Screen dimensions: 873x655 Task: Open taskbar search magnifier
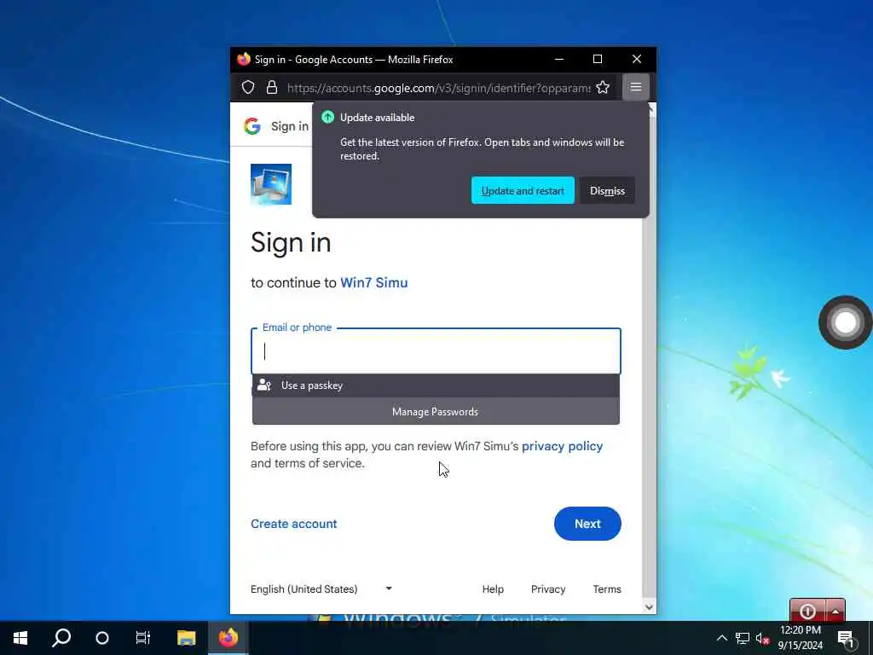[x=61, y=638]
